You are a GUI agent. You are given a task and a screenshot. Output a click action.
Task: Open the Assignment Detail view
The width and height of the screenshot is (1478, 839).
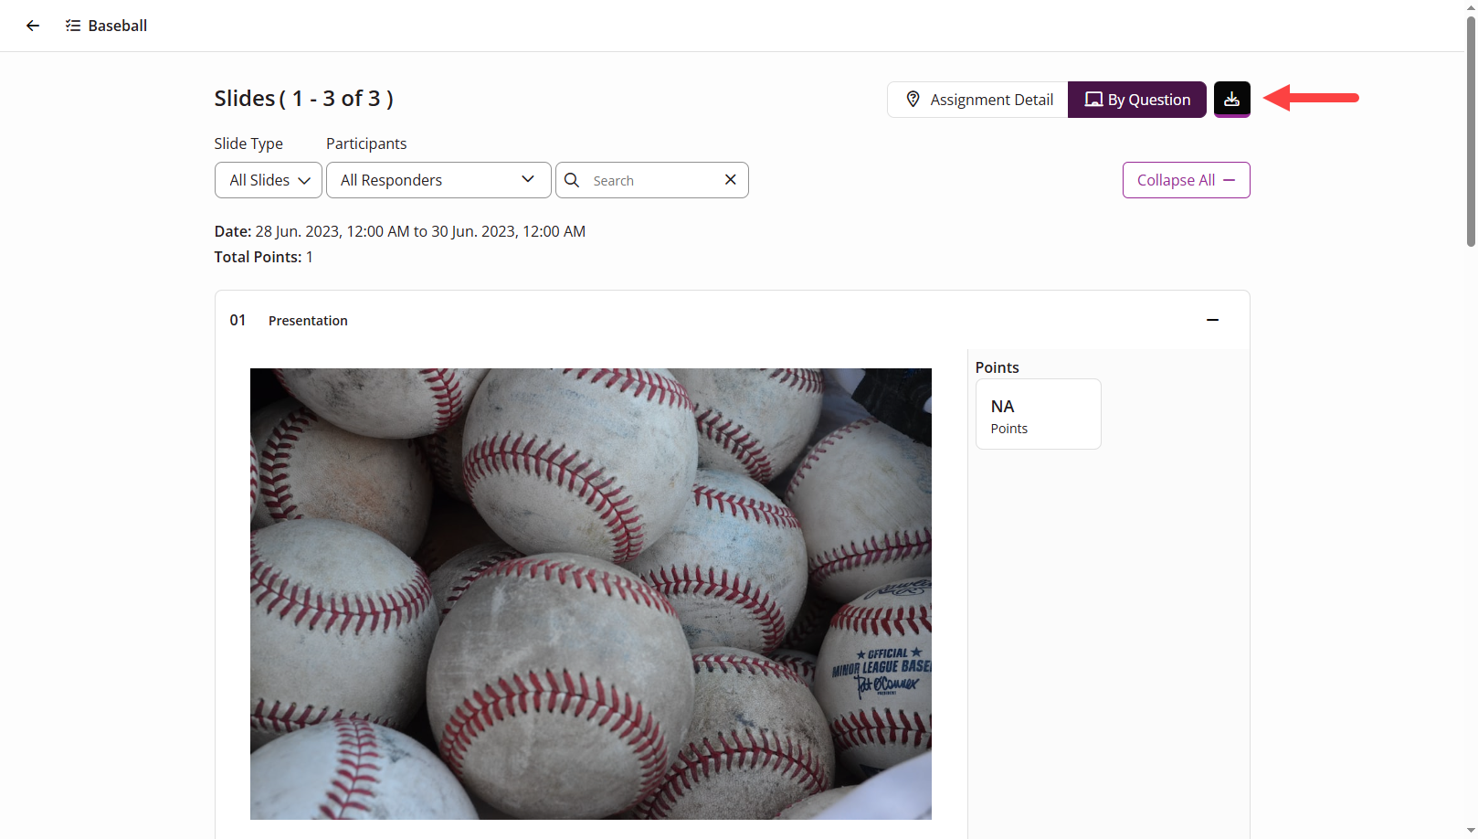977,100
